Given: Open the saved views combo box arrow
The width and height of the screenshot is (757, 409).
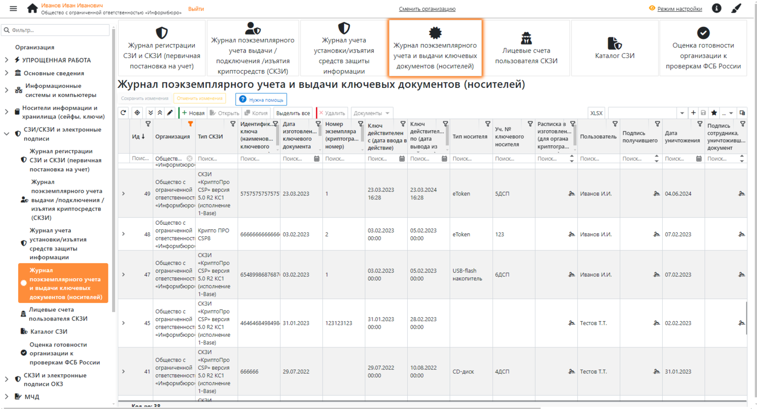Looking at the screenshot, I should [682, 113].
